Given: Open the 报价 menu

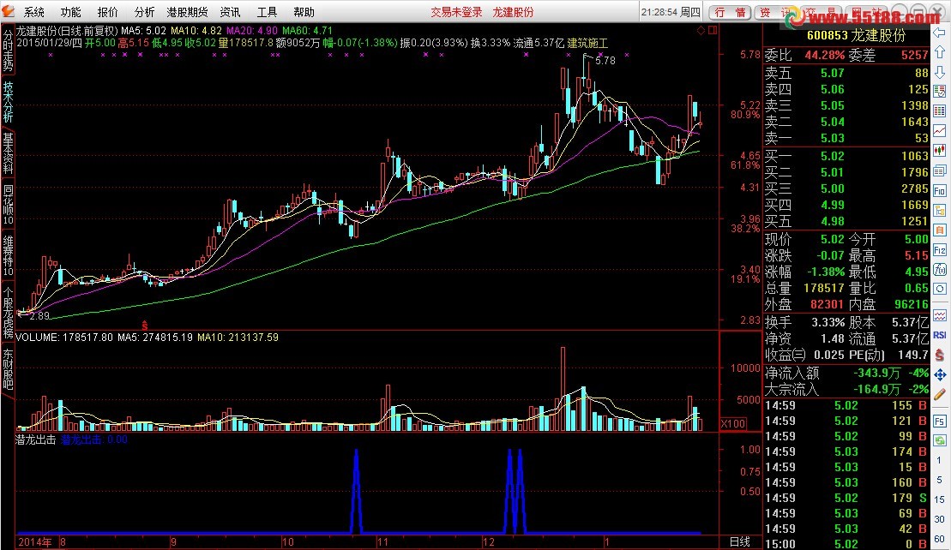Looking at the screenshot, I should click(108, 12).
